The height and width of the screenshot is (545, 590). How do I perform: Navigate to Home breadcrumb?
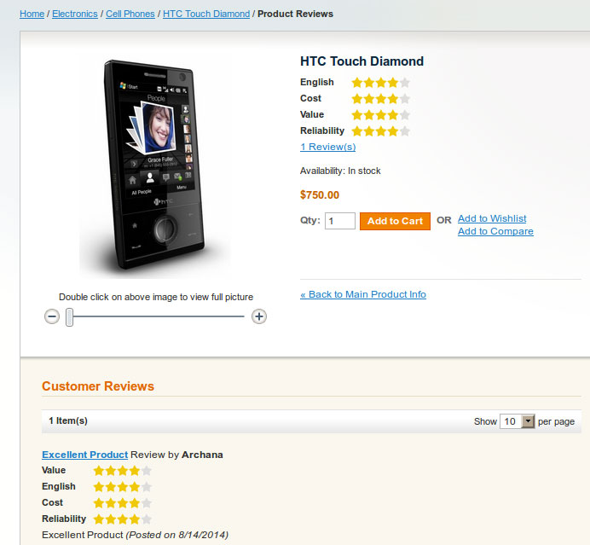click(32, 14)
